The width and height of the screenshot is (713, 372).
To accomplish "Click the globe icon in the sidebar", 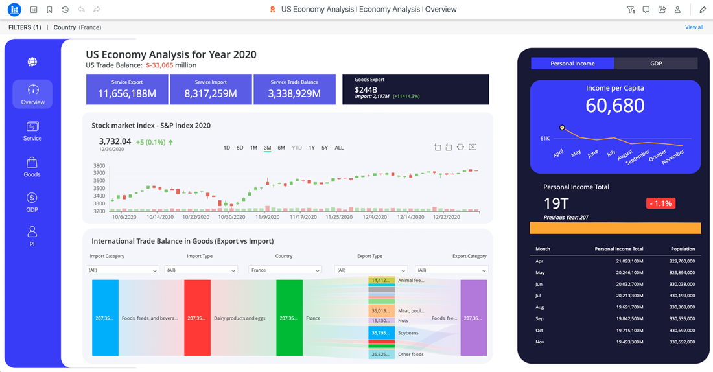I will point(32,62).
